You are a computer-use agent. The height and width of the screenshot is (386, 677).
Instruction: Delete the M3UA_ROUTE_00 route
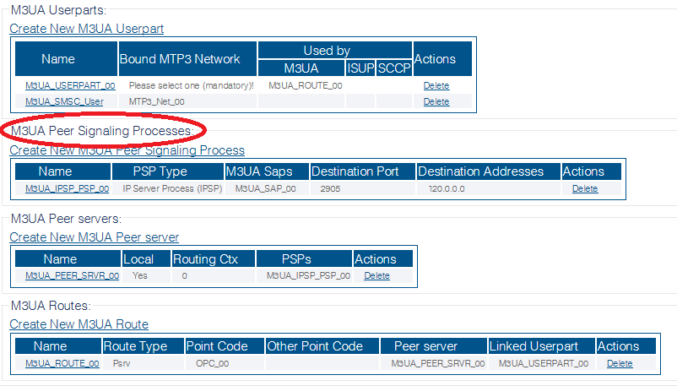[x=620, y=363]
